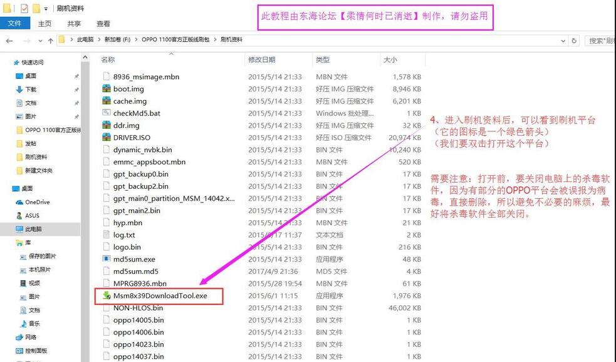Click the checkMd5.bat batch file icon
Image resolution: width=616 pixels, height=362 pixels.
pyautogui.click(x=107, y=113)
